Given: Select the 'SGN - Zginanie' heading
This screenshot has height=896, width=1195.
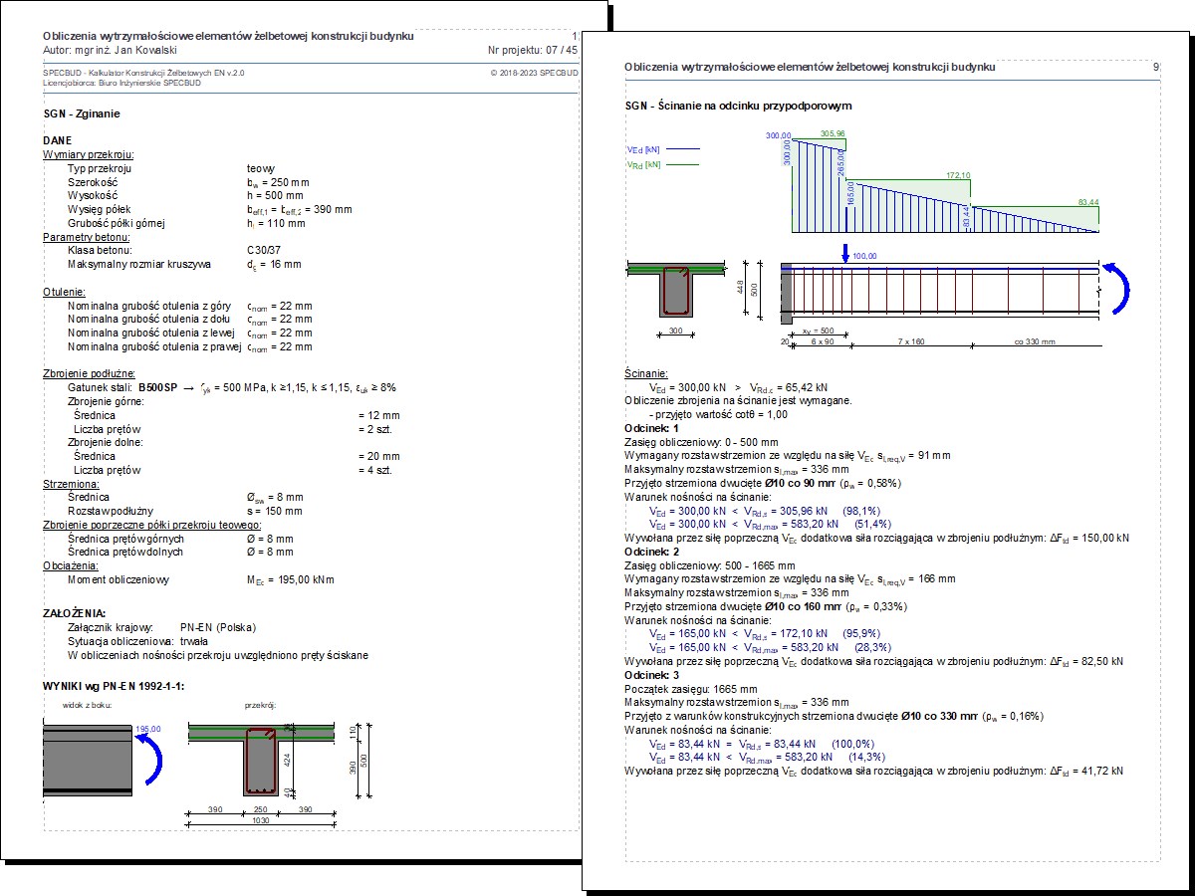Looking at the screenshot, I should pyautogui.click(x=82, y=114).
